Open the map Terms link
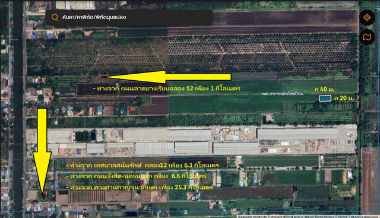Image resolution: width=380 pixels, height=218 pixels. pos(342,217)
